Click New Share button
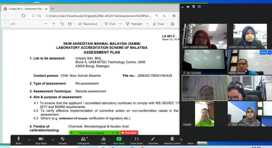 [119, 140]
